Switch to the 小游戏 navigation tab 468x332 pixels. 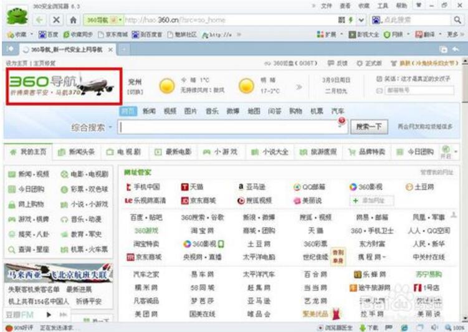click(x=221, y=152)
